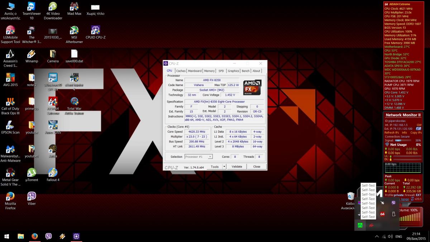
Task: Select the Fallout 4 desktop shortcut
Action: coord(53,174)
